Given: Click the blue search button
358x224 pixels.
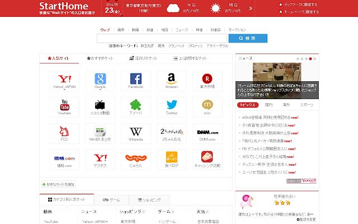Looking at the screenshot, I should [248, 39].
